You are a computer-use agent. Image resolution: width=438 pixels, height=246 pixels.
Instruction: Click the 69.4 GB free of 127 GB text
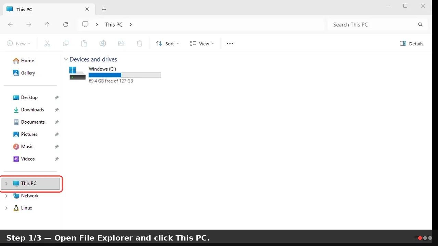click(111, 81)
